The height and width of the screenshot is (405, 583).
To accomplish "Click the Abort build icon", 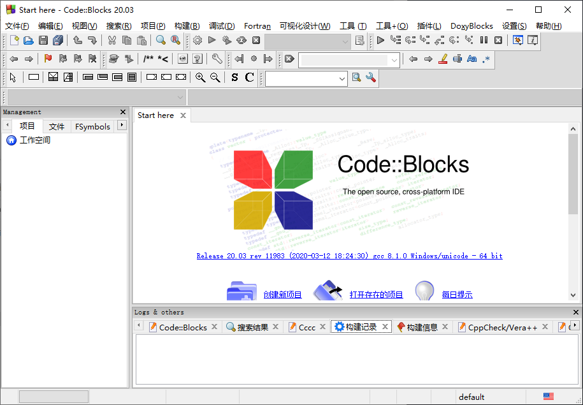I will click(256, 40).
